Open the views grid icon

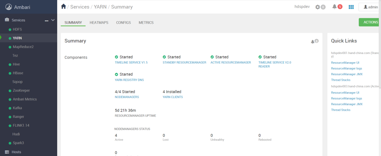[351, 7]
